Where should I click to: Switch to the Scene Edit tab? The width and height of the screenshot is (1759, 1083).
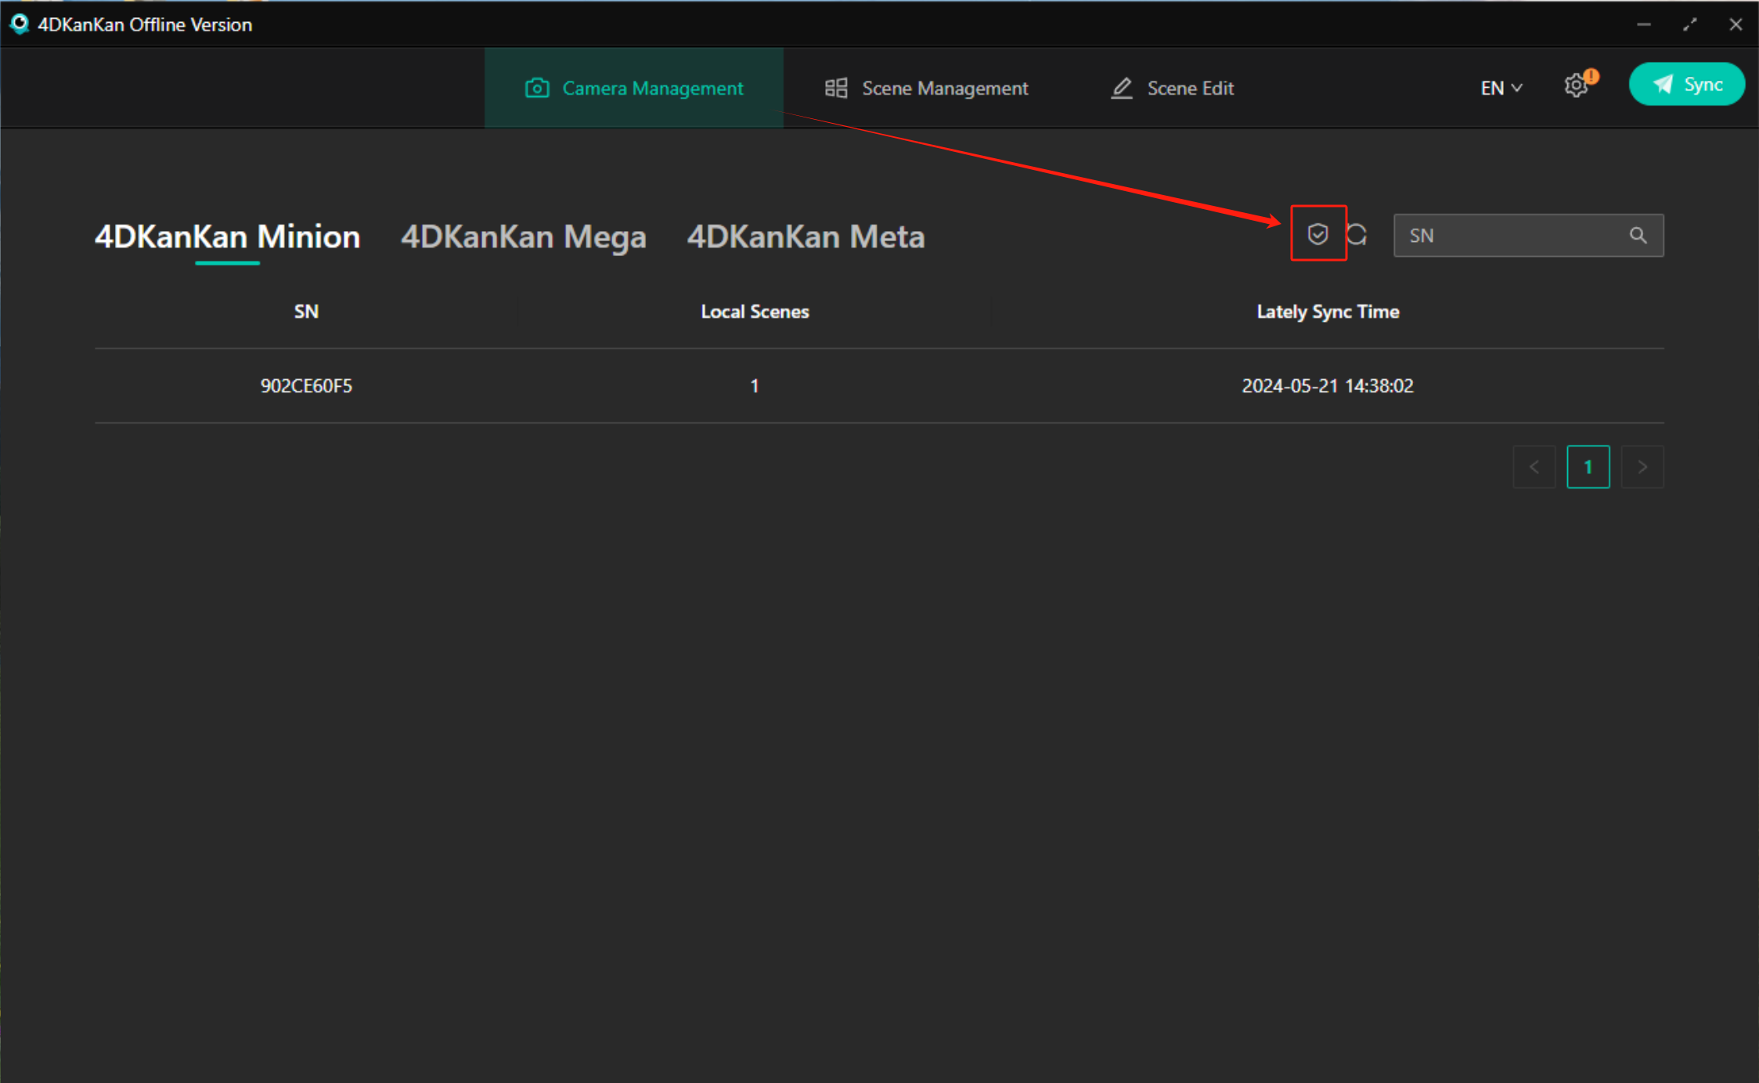point(1173,88)
